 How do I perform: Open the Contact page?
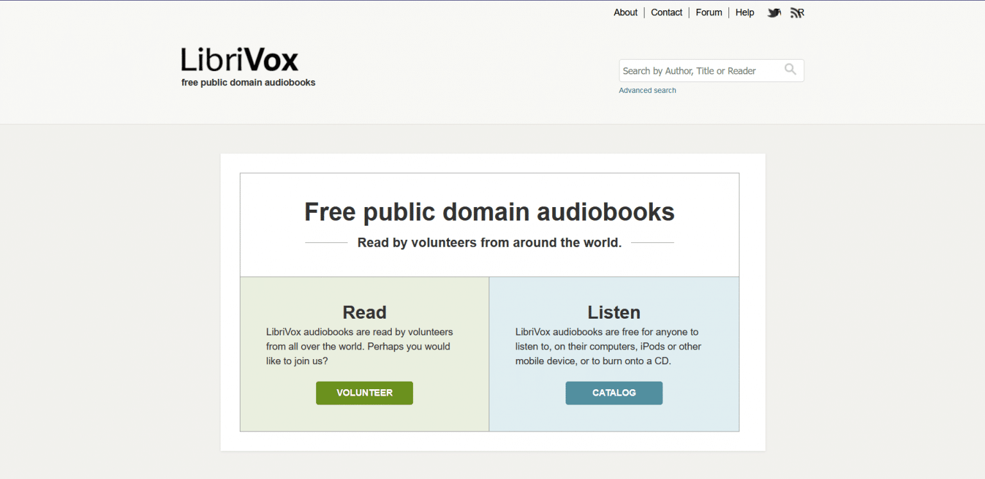click(666, 12)
